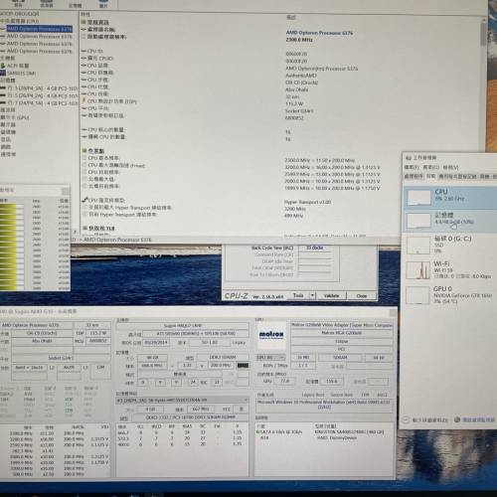Screen dimensions: 497x497
Task: Open Task Manager 檔案(F) menu
Action: click(412, 167)
